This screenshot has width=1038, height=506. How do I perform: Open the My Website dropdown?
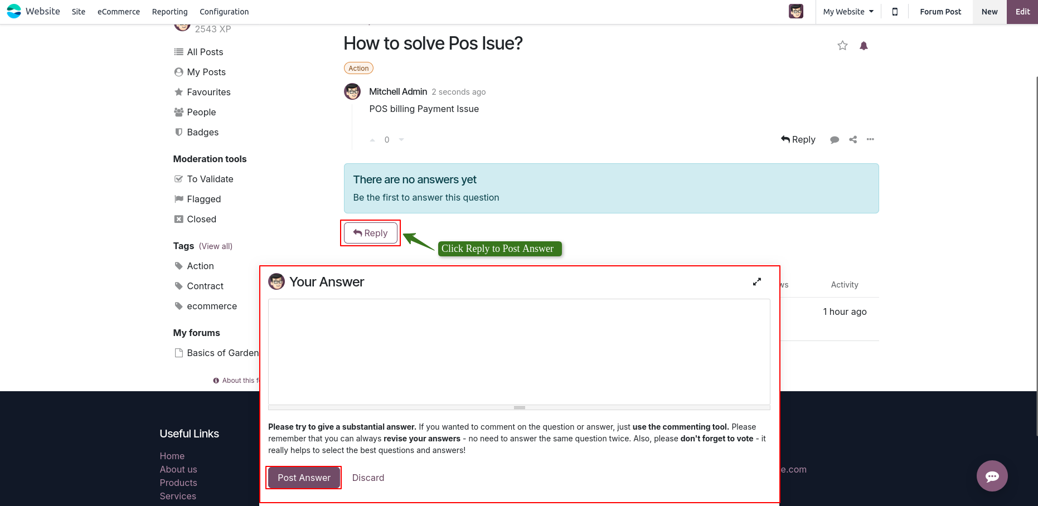pos(848,12)
